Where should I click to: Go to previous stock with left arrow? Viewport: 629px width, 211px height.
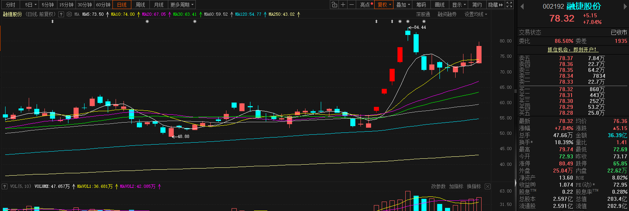(522, 6)
